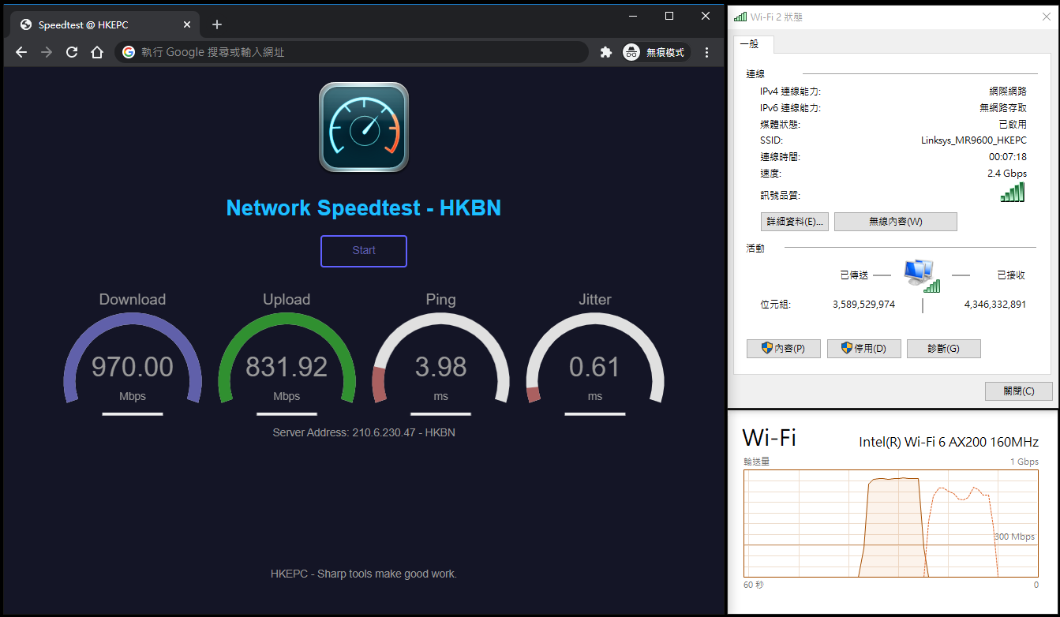Reload the Speedtest page
Image resolution: width=1060 pixels, height=617 pixels.
pos(72,52)
